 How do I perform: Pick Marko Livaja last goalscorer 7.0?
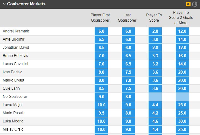(x=128, y=80)
